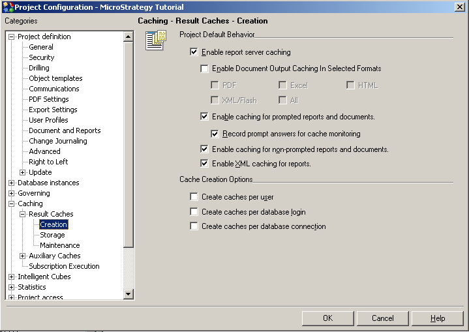Click the Help button
The image size is (469, 332).
click(x=437, y=318)
